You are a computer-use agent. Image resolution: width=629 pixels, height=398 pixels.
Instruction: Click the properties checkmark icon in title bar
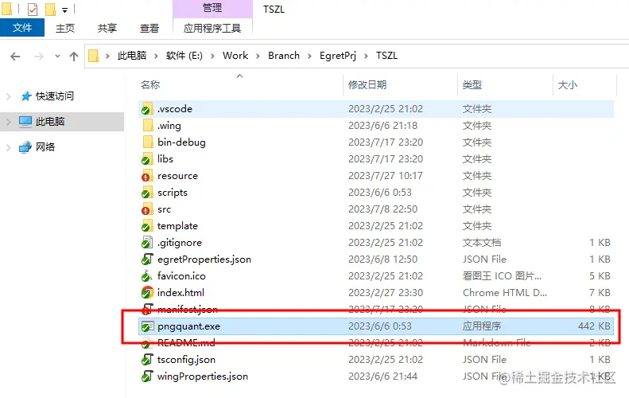[33, 9]
